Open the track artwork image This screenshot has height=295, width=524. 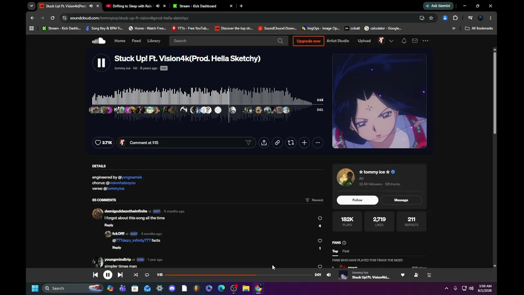[x=379, y=101]
